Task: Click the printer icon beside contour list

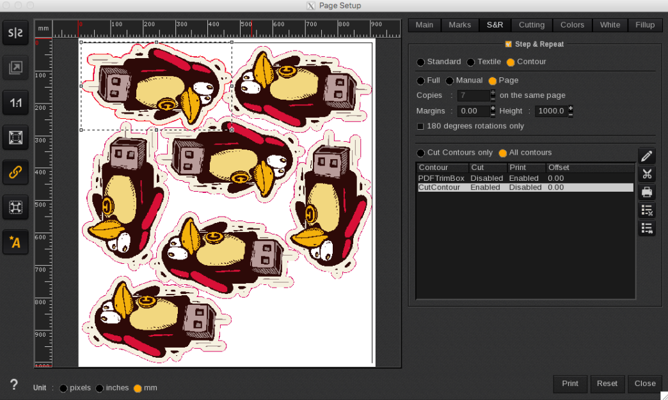Action: [647, 192]
